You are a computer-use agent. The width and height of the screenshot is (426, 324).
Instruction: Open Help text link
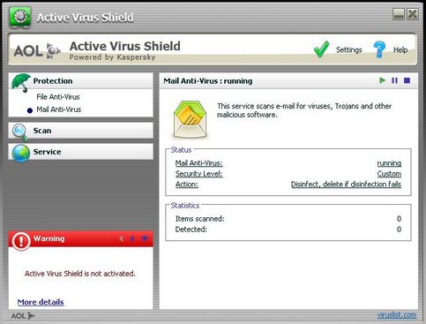400,49
